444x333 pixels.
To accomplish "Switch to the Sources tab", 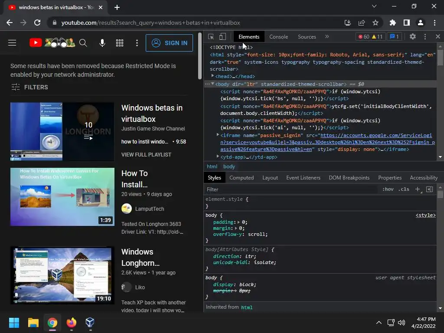I will coord(307,37).
